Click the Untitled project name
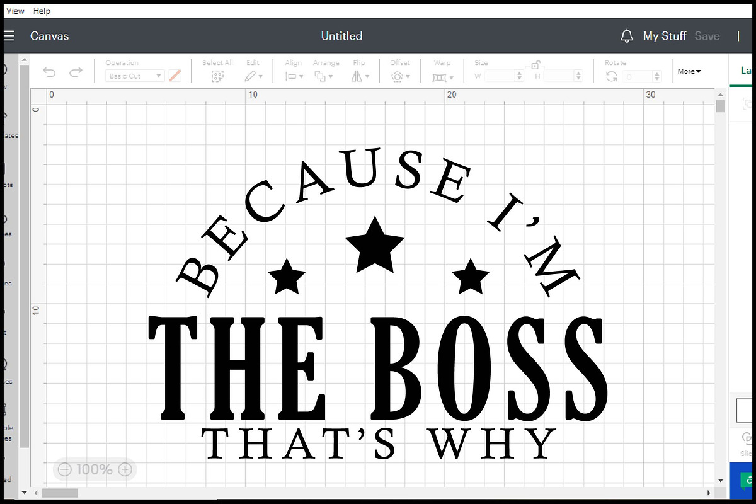The width and height of the screenshot is (756, 504). (341, 36)
